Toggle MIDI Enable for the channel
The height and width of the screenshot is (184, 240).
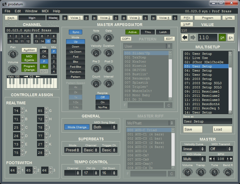[x=29, y=58]
